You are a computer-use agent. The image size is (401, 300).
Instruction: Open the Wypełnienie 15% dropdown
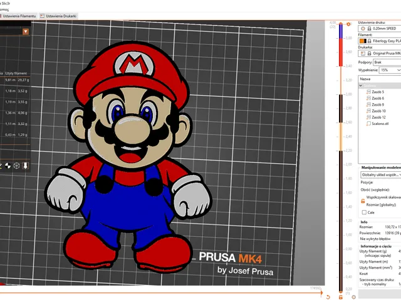(390, 70)
